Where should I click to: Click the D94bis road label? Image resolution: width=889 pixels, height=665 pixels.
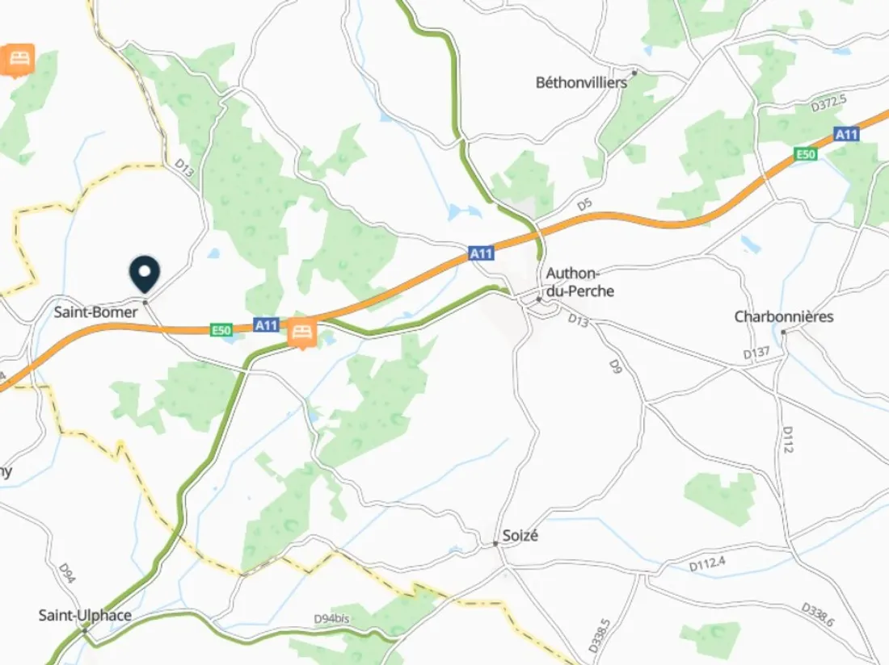pyautogui.click(x=331, y=619)
